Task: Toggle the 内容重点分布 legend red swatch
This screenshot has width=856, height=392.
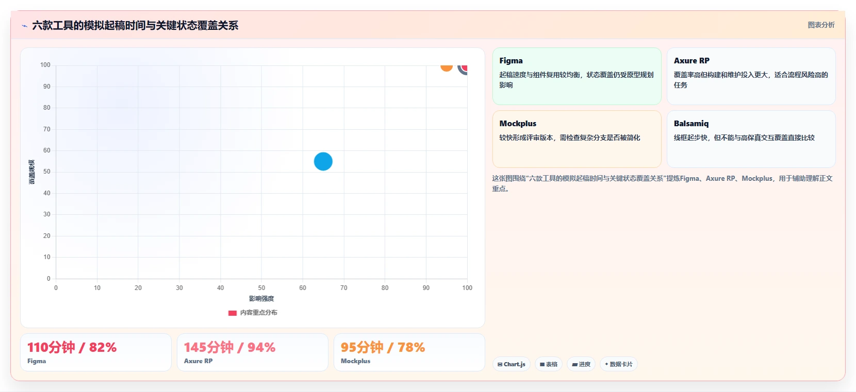Action: point(233,313)
